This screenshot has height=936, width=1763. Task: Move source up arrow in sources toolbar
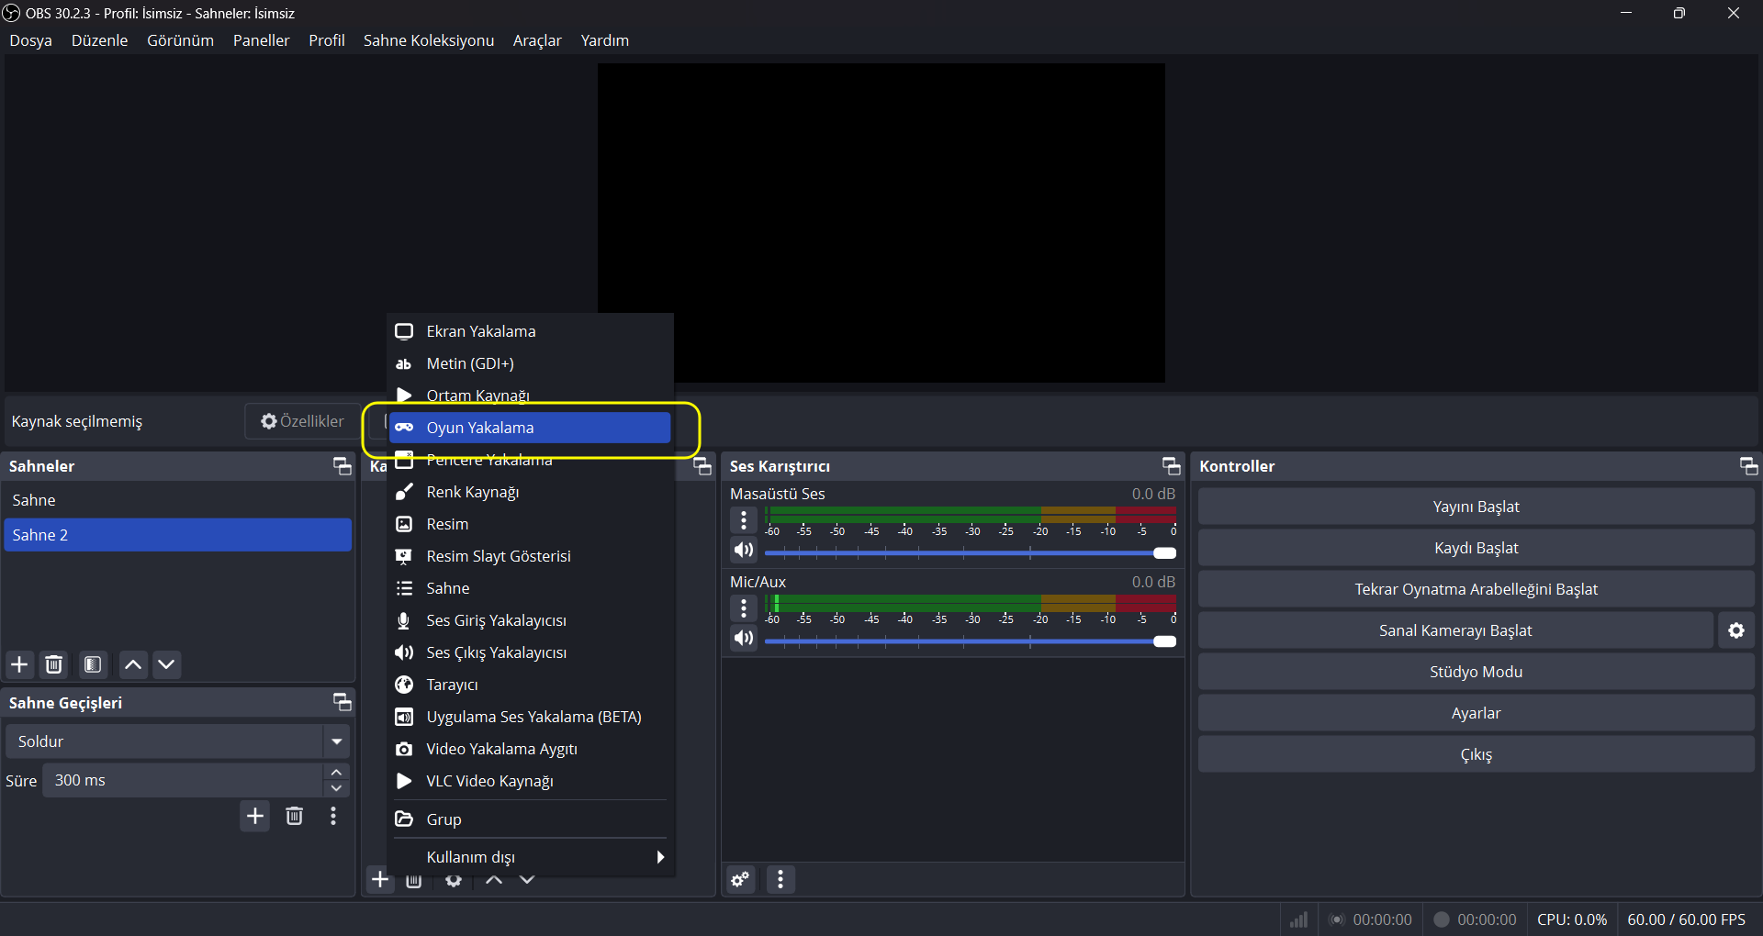[494, 881]
